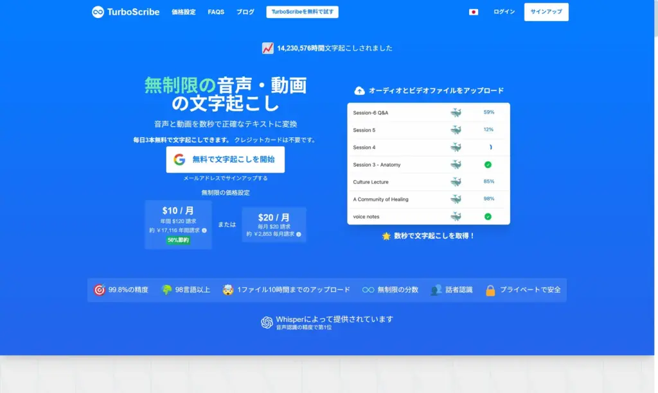Open the ブログ menu item

245,12
